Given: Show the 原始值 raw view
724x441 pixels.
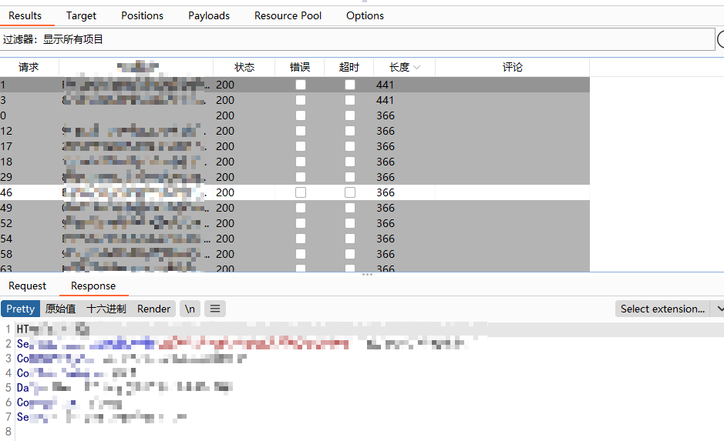Looking at the screenshot, I should [x=61, y=309].
